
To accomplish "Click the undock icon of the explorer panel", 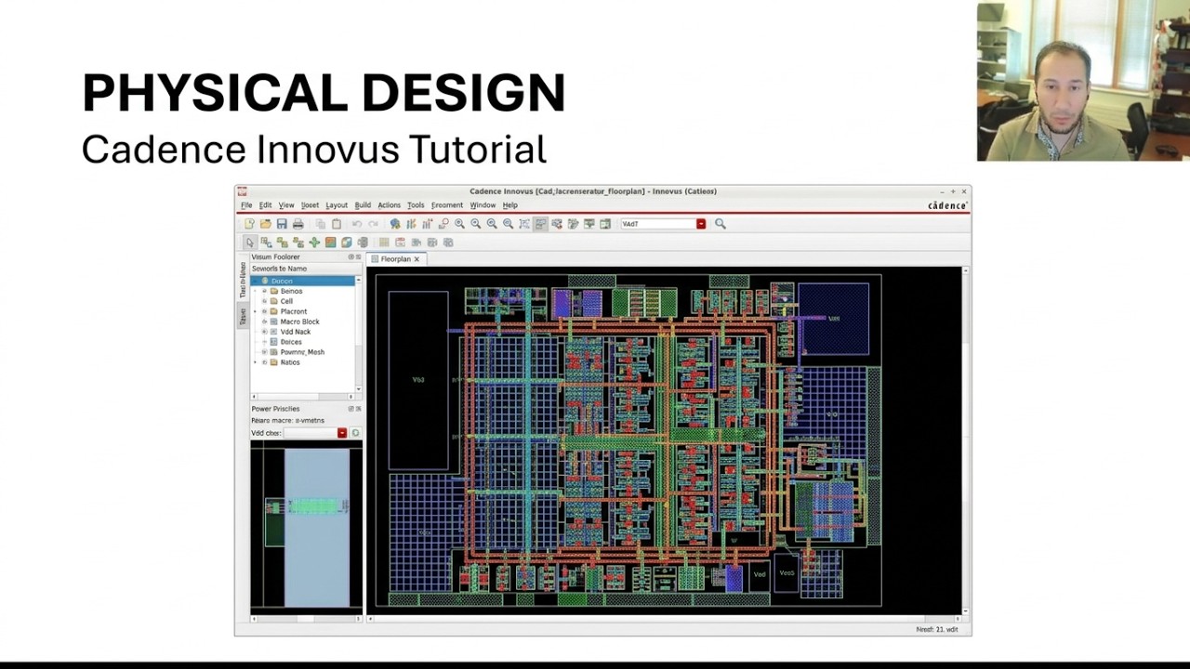I will click(x=351, y=257).
